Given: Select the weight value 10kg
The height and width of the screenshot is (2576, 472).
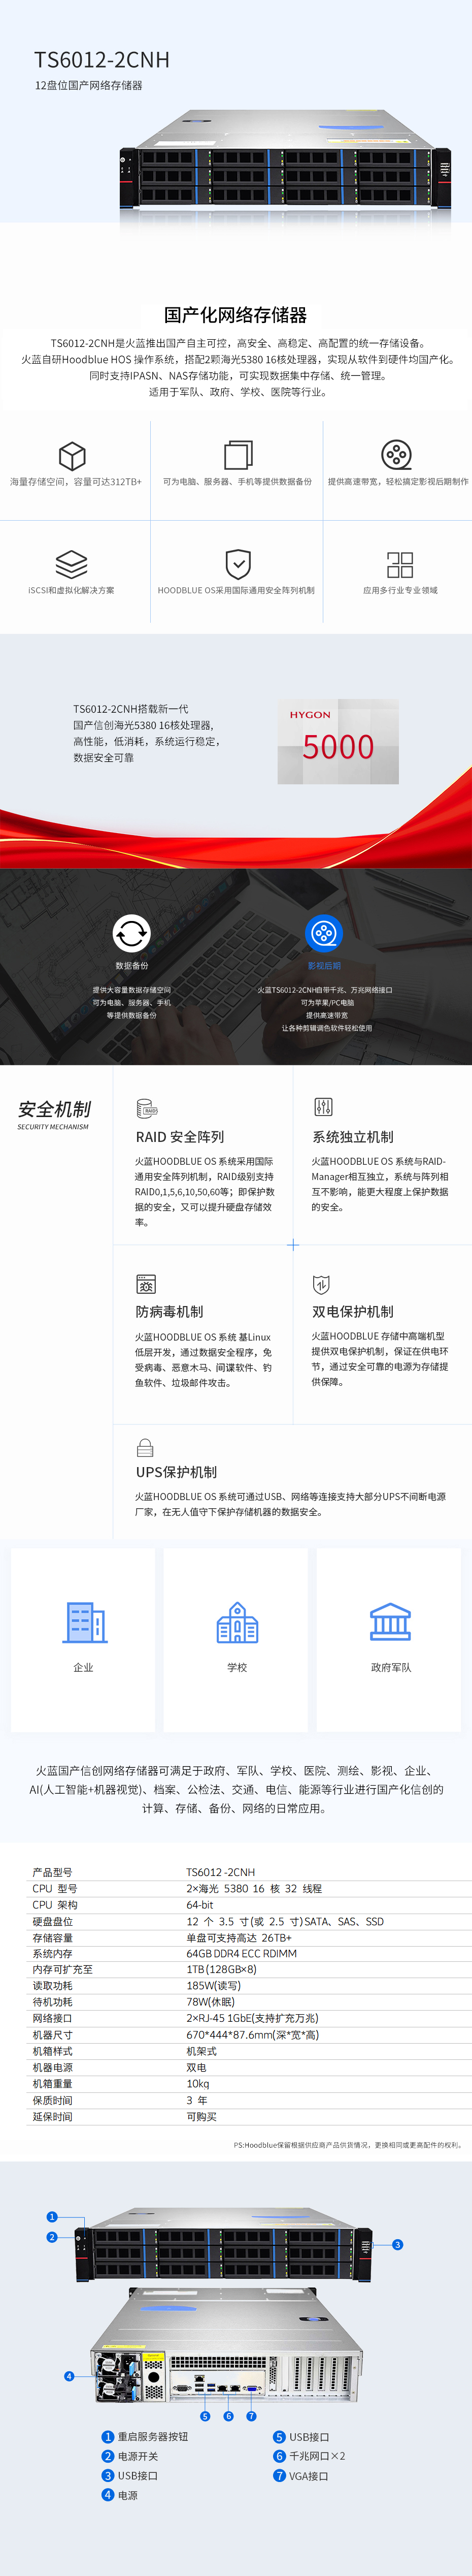Looking at the screenshot, I should click(x=198, y=2084).
